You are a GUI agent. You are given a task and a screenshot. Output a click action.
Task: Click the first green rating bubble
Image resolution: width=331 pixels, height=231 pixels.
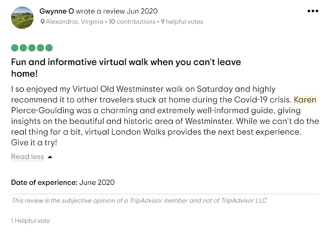[x=15, y=48]
